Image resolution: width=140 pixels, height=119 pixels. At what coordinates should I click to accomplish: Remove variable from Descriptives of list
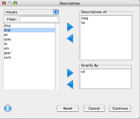[x=70, y=39]
